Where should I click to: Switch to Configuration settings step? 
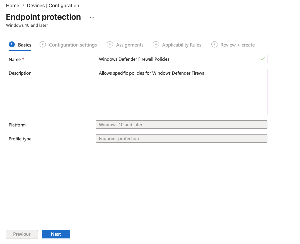click(68, 45)
